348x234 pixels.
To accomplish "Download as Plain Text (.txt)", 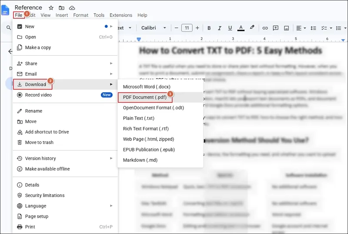I will (160, 118).
